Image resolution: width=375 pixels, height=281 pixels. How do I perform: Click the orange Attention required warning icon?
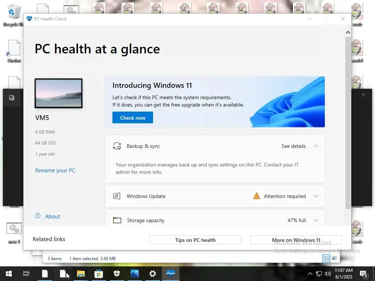click(x=256, y=196)
